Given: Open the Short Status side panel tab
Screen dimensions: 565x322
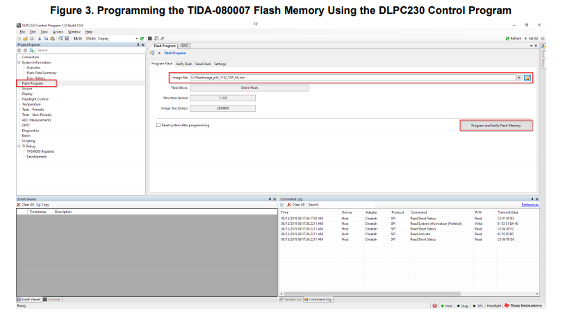Looking at the screenshot, I should pyautogui.click(x=543, y=56).
